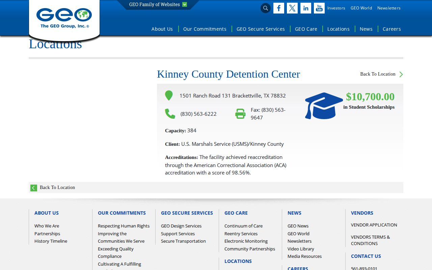Open Electronic Monitoring footer link
The image size is (432, 270).
click(x=246, y=241)
